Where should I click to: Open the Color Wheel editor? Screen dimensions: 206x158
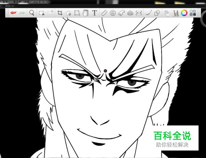(184, 13)
